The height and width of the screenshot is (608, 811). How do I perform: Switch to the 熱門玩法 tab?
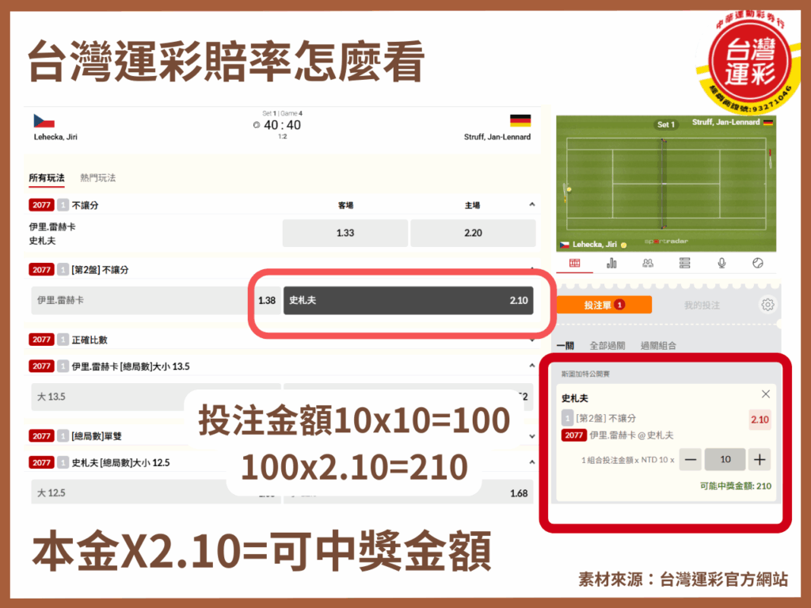tap(97, 178)
